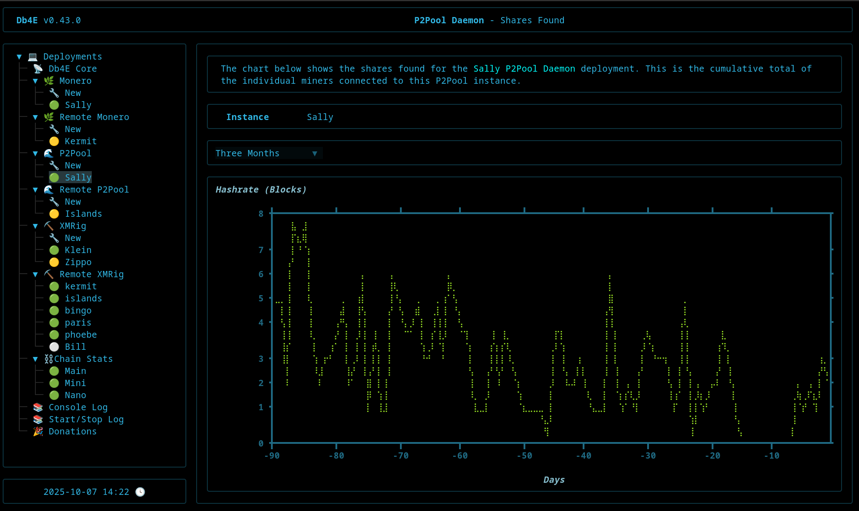
Task: Select the Mini chain stats item
Action: coord(75,383)
